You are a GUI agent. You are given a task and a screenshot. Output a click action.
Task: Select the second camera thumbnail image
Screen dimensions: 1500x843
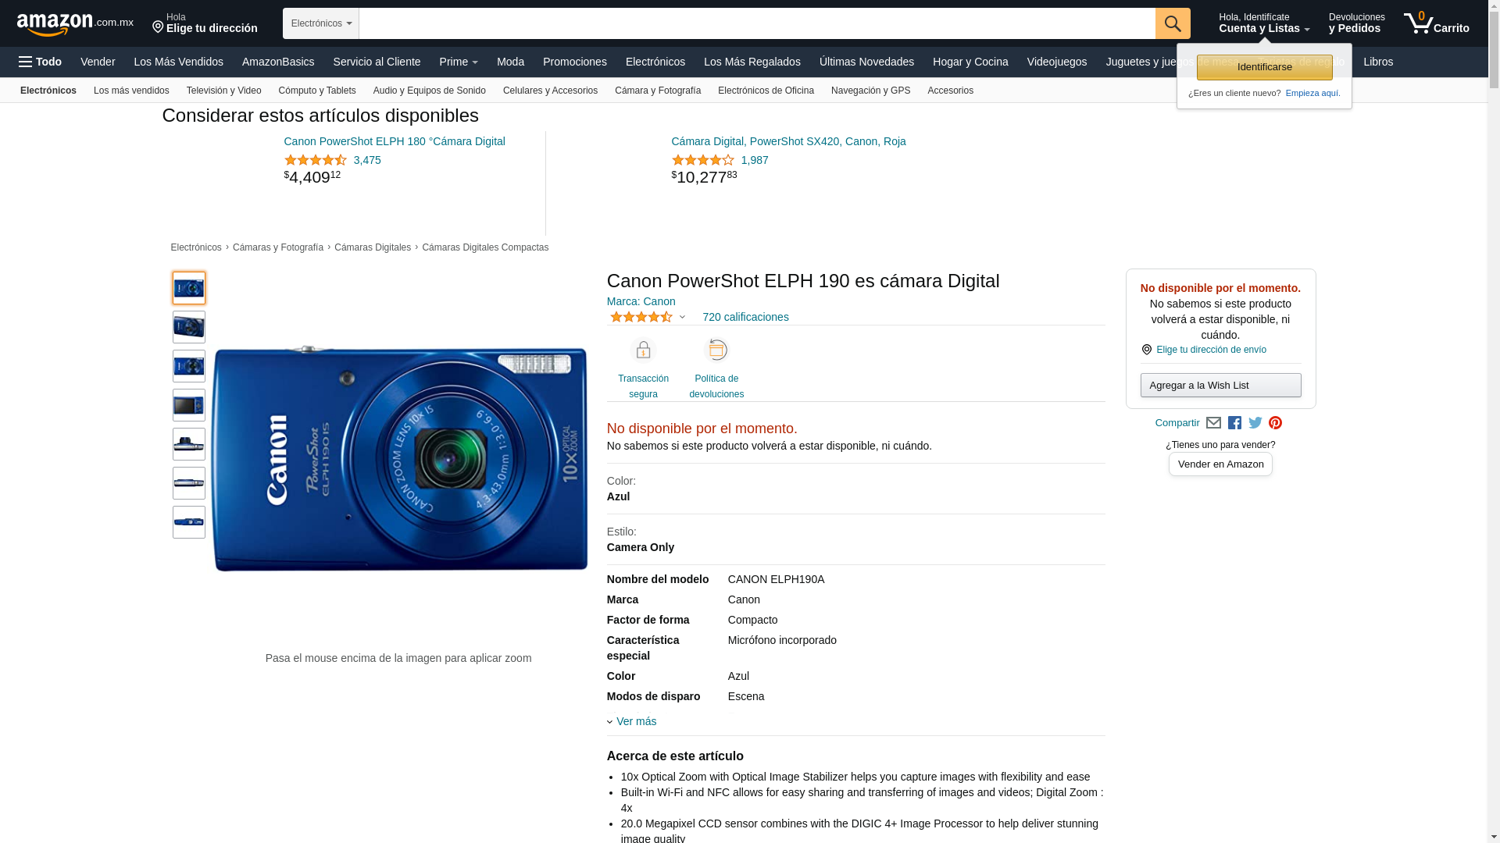point(189,327)
